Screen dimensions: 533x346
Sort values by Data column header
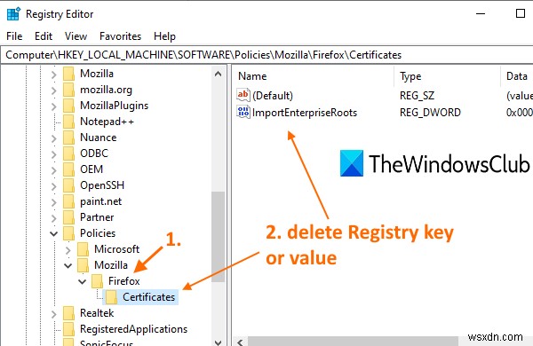click(x=517, y=76)
